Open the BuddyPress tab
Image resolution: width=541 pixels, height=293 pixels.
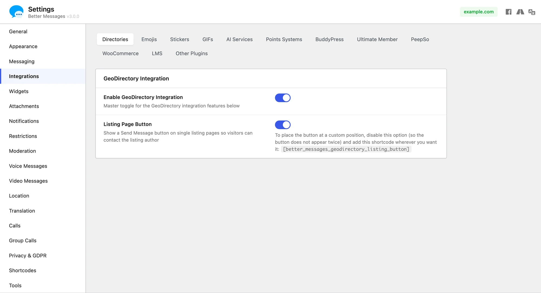coord(329,39)
